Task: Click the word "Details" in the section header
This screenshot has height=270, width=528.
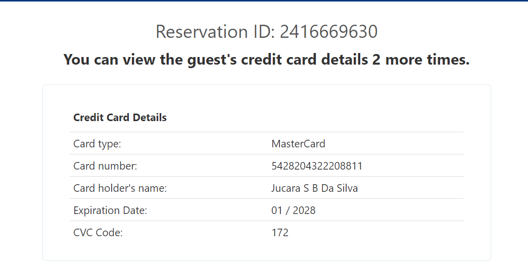Action: (150, 118)
